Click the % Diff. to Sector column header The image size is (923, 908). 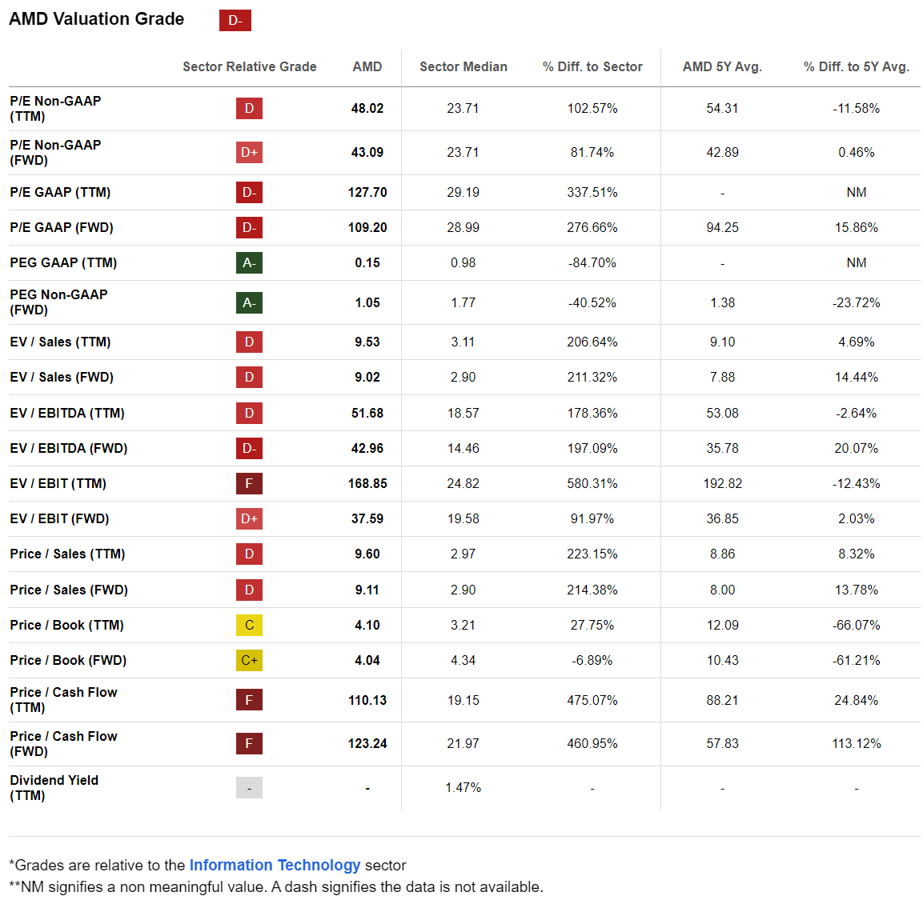coord(592,66)
